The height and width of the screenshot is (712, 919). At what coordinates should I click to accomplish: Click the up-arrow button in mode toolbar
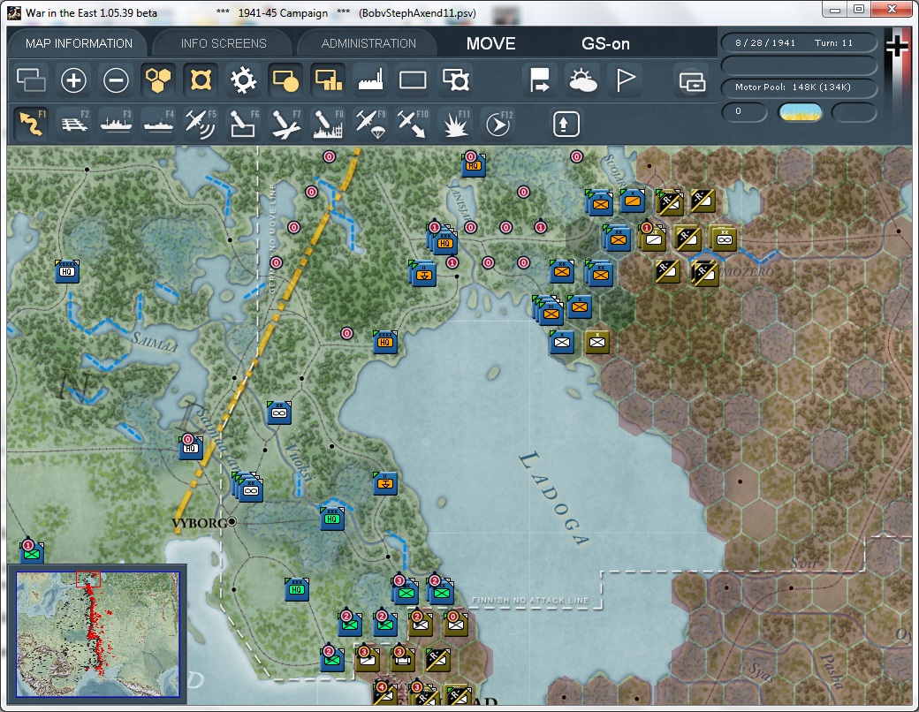click(x=566, y=124)
